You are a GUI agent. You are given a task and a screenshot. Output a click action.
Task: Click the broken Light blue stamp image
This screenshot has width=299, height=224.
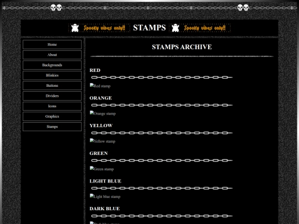[105, 196]
